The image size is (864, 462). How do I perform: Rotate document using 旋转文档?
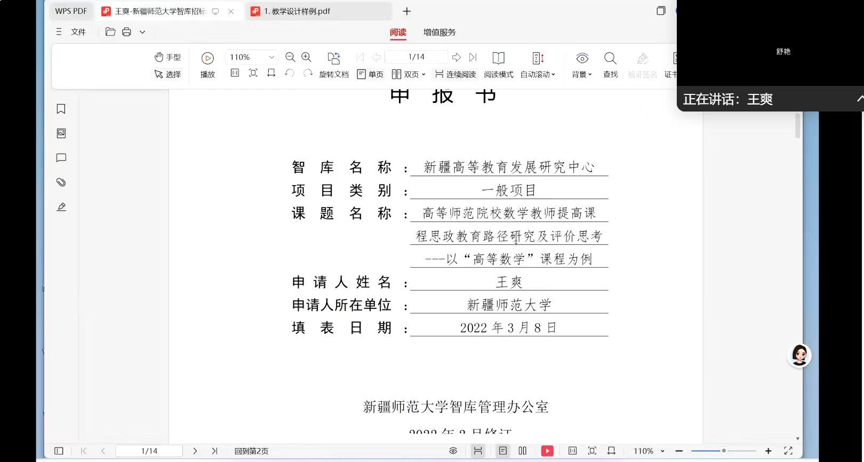pos(334,65)
